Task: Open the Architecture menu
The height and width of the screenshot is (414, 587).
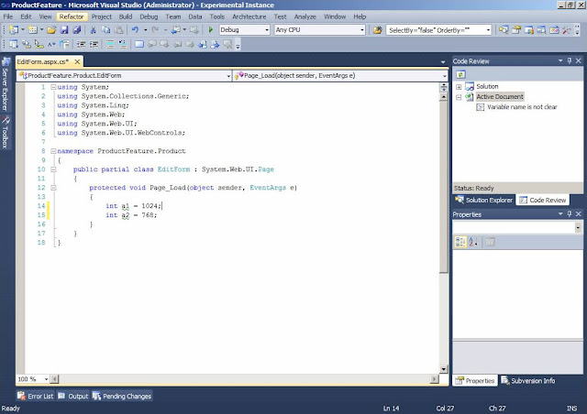Action: (249, 16)
